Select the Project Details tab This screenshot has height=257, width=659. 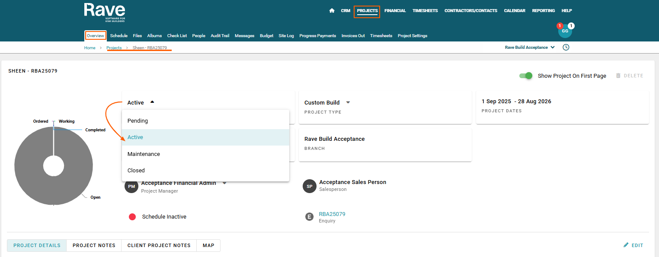37,245
